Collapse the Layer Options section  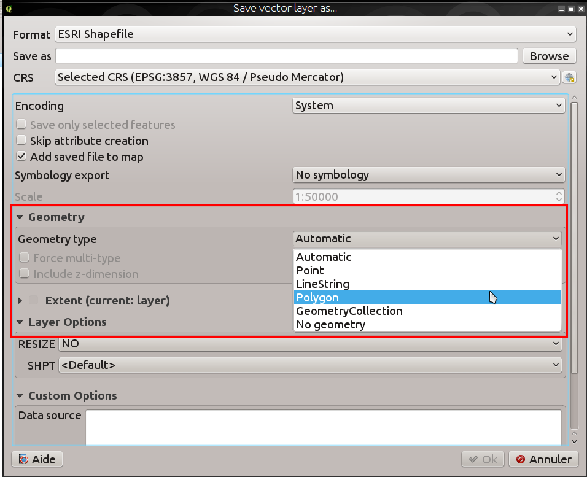click(20, 322)
